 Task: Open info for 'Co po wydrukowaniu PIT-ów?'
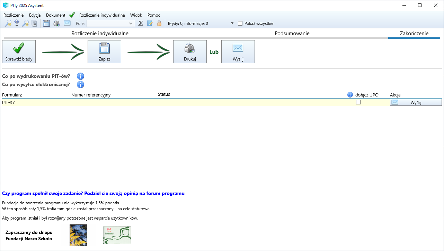click(x=80, y=76)
